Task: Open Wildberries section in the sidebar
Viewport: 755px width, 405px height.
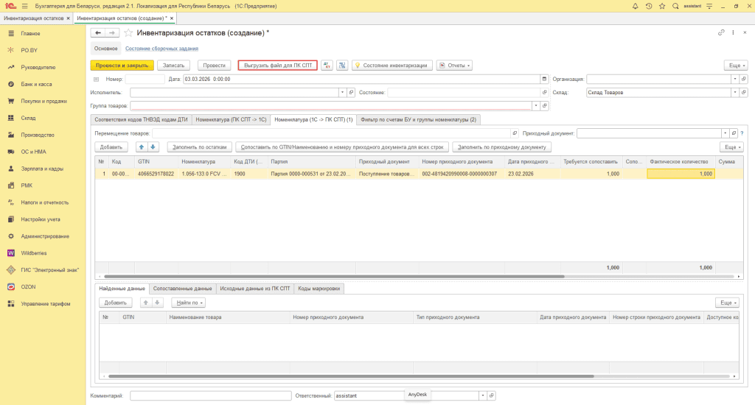Action: click(x=35, y=253)
